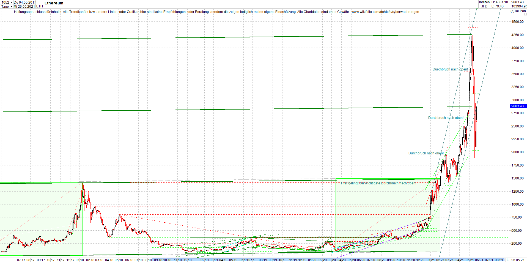This screenshot has width=527, height=262.
Task: Select 'Hier gelingt der wichtigste Durchbruch' annotation
Action: pos(378,183)
